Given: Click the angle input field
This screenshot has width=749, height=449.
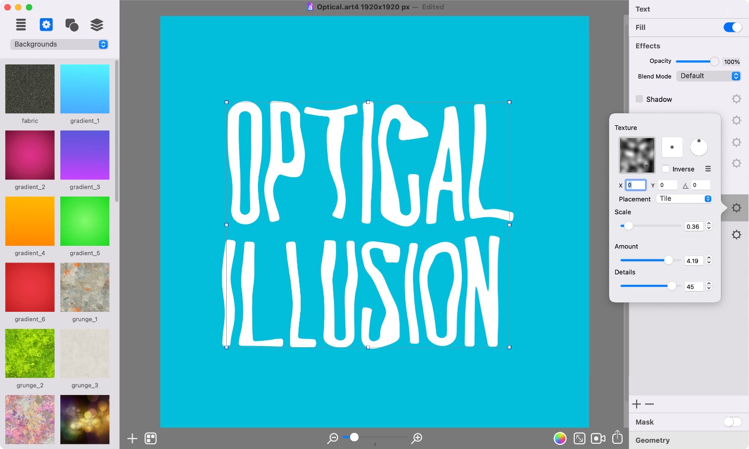Looking at the screenshot, I should point(701,185).
